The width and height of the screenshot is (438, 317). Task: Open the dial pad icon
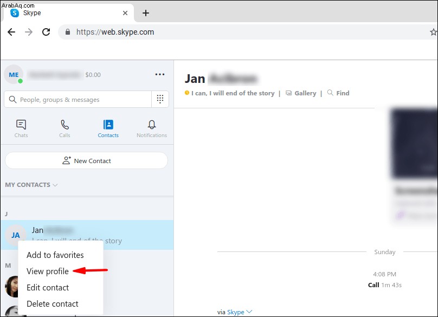(160, 99)
